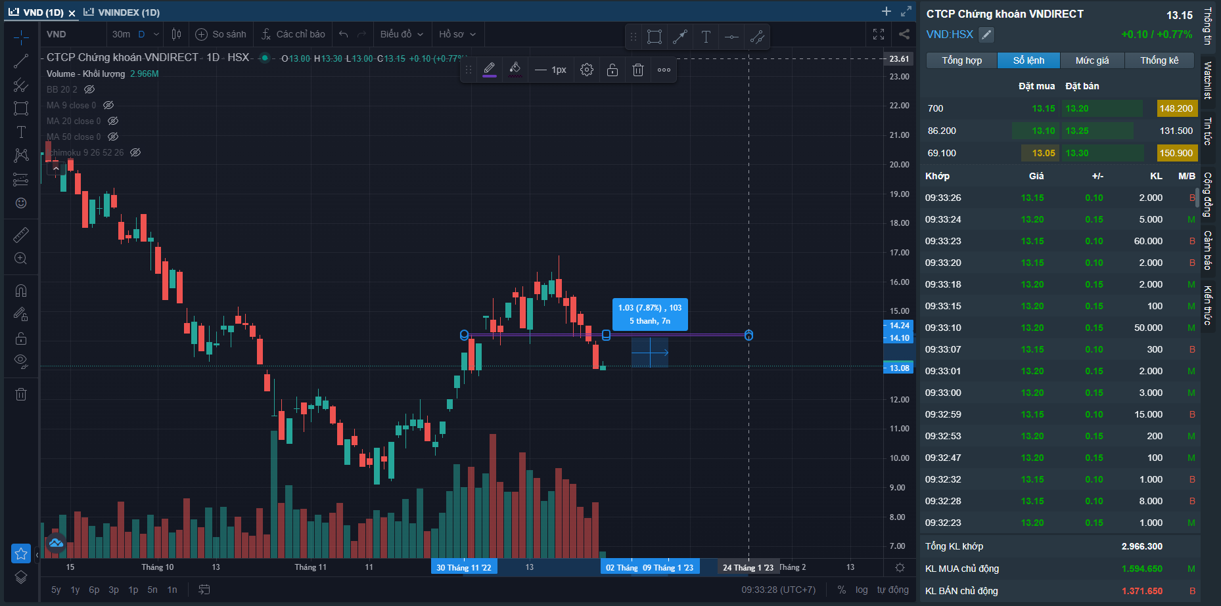
Task: Open the Tin tức side panel tab
Action: point(1208,131)
